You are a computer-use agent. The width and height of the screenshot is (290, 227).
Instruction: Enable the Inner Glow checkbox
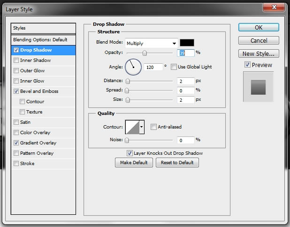coord(16,81)
